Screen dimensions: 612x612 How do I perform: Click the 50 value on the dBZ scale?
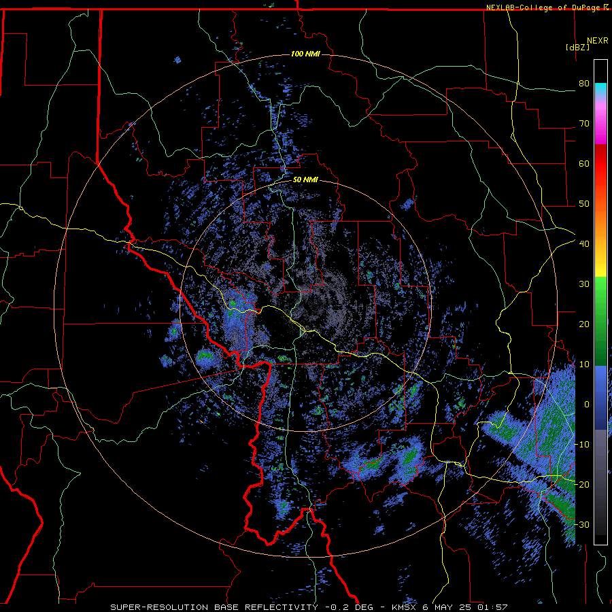[x=584, y=204]
